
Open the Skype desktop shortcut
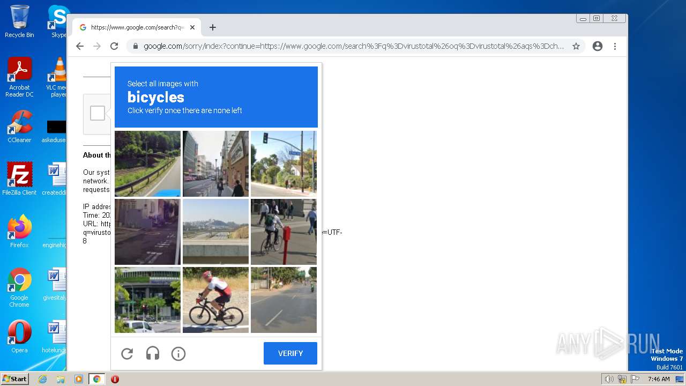(58, 21)
